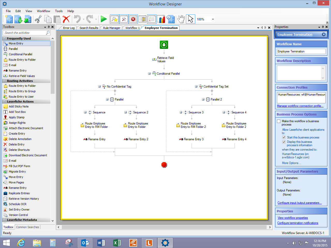Viewport: 331px width, 248px height.
Task: Toggle 'Start this business process' checkbox
Action: click(284, 137)
